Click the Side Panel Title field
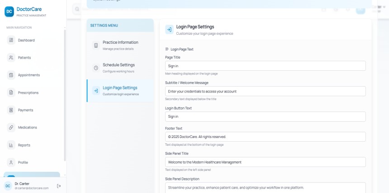 265,162
